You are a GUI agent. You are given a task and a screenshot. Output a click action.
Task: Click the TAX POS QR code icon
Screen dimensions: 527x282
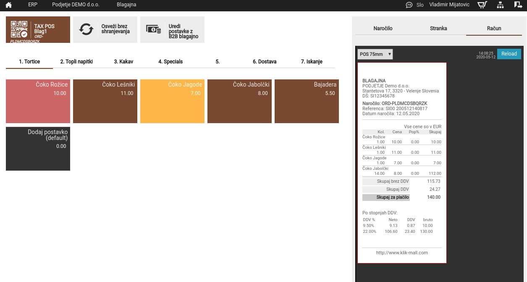pos(19,29)
